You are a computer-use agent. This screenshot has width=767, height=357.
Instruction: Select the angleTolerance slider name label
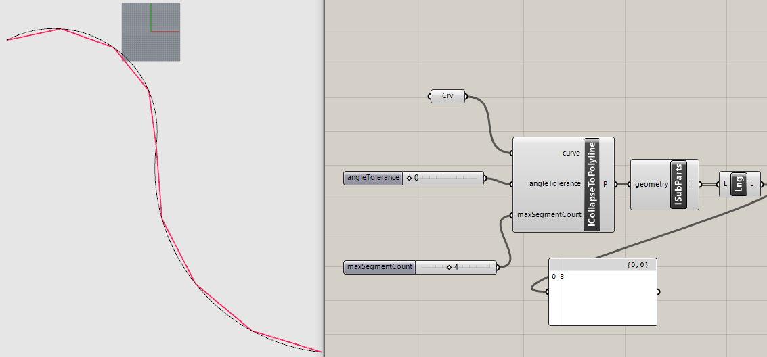point(373,178)
